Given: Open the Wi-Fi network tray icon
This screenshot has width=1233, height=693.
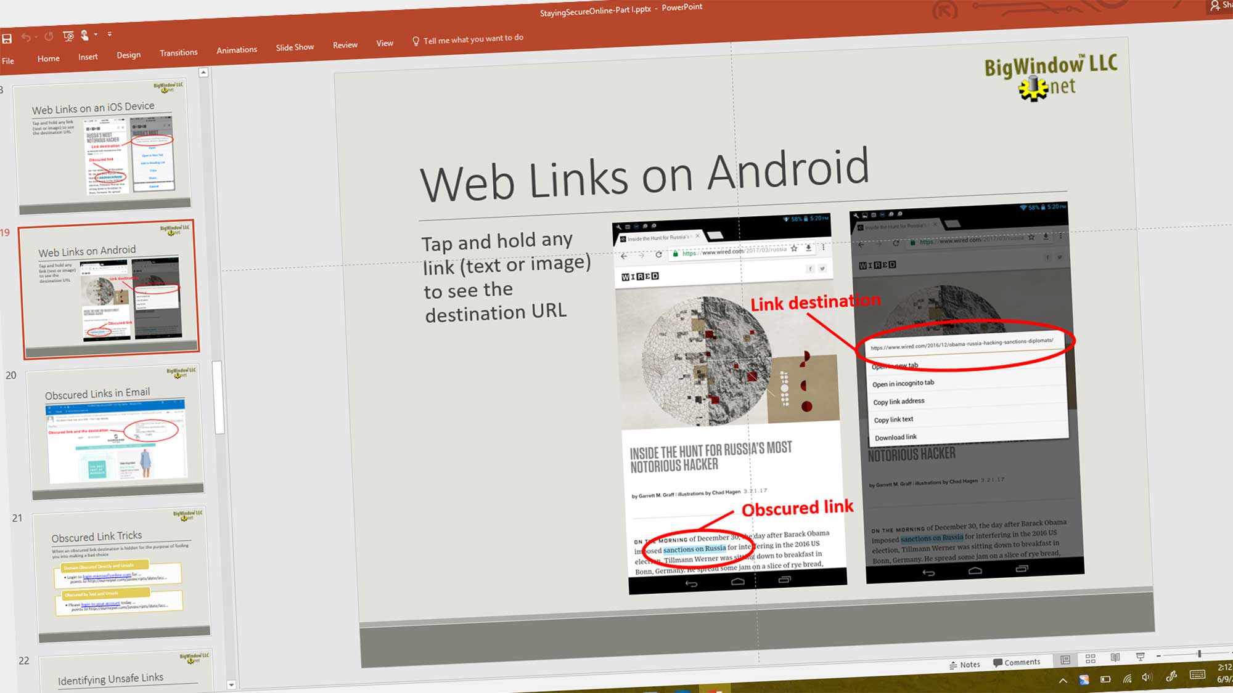Looking at the screenshot, I should click(x=1127, y=679).
